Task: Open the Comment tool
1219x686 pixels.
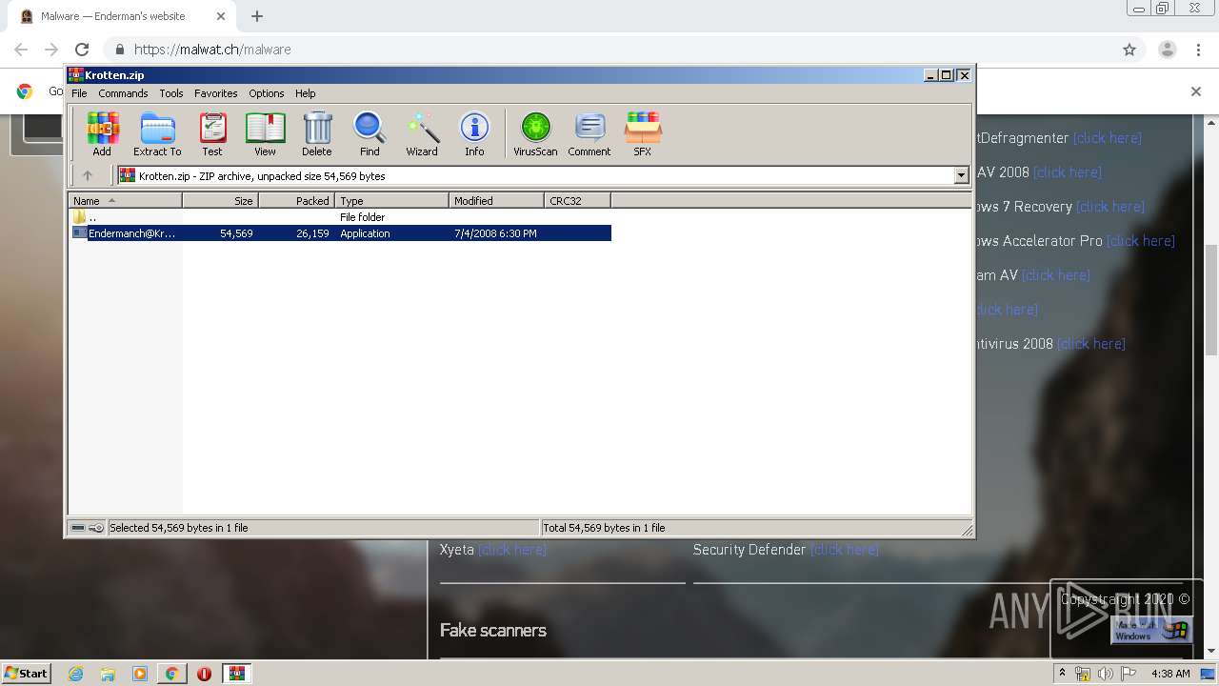Action: pos(590,133)
